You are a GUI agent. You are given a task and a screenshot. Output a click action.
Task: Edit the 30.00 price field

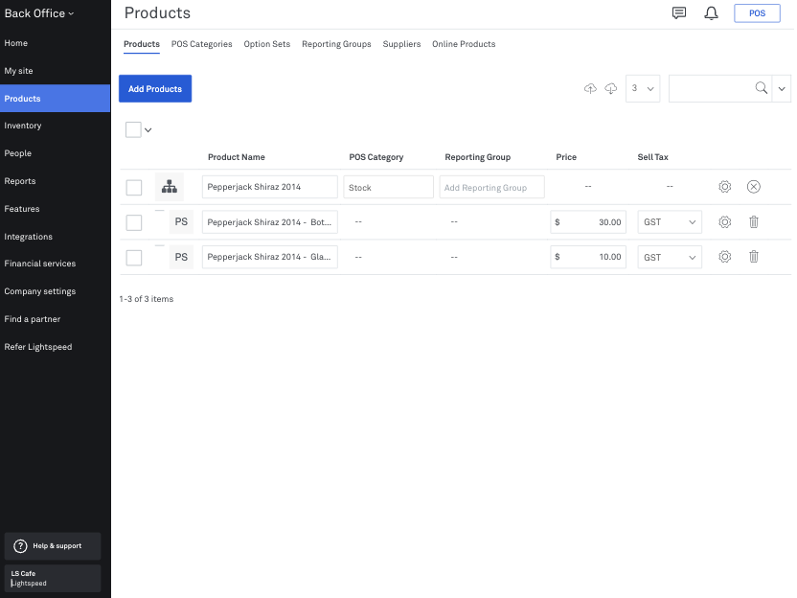[x=588, y=222]
